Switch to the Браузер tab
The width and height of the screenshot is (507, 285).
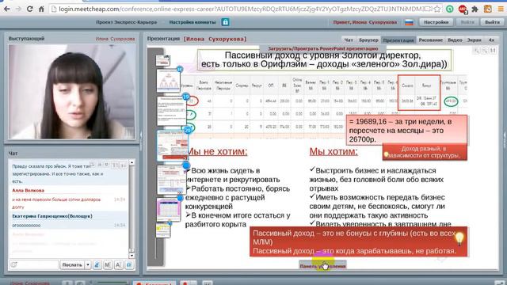pos(368,40)
